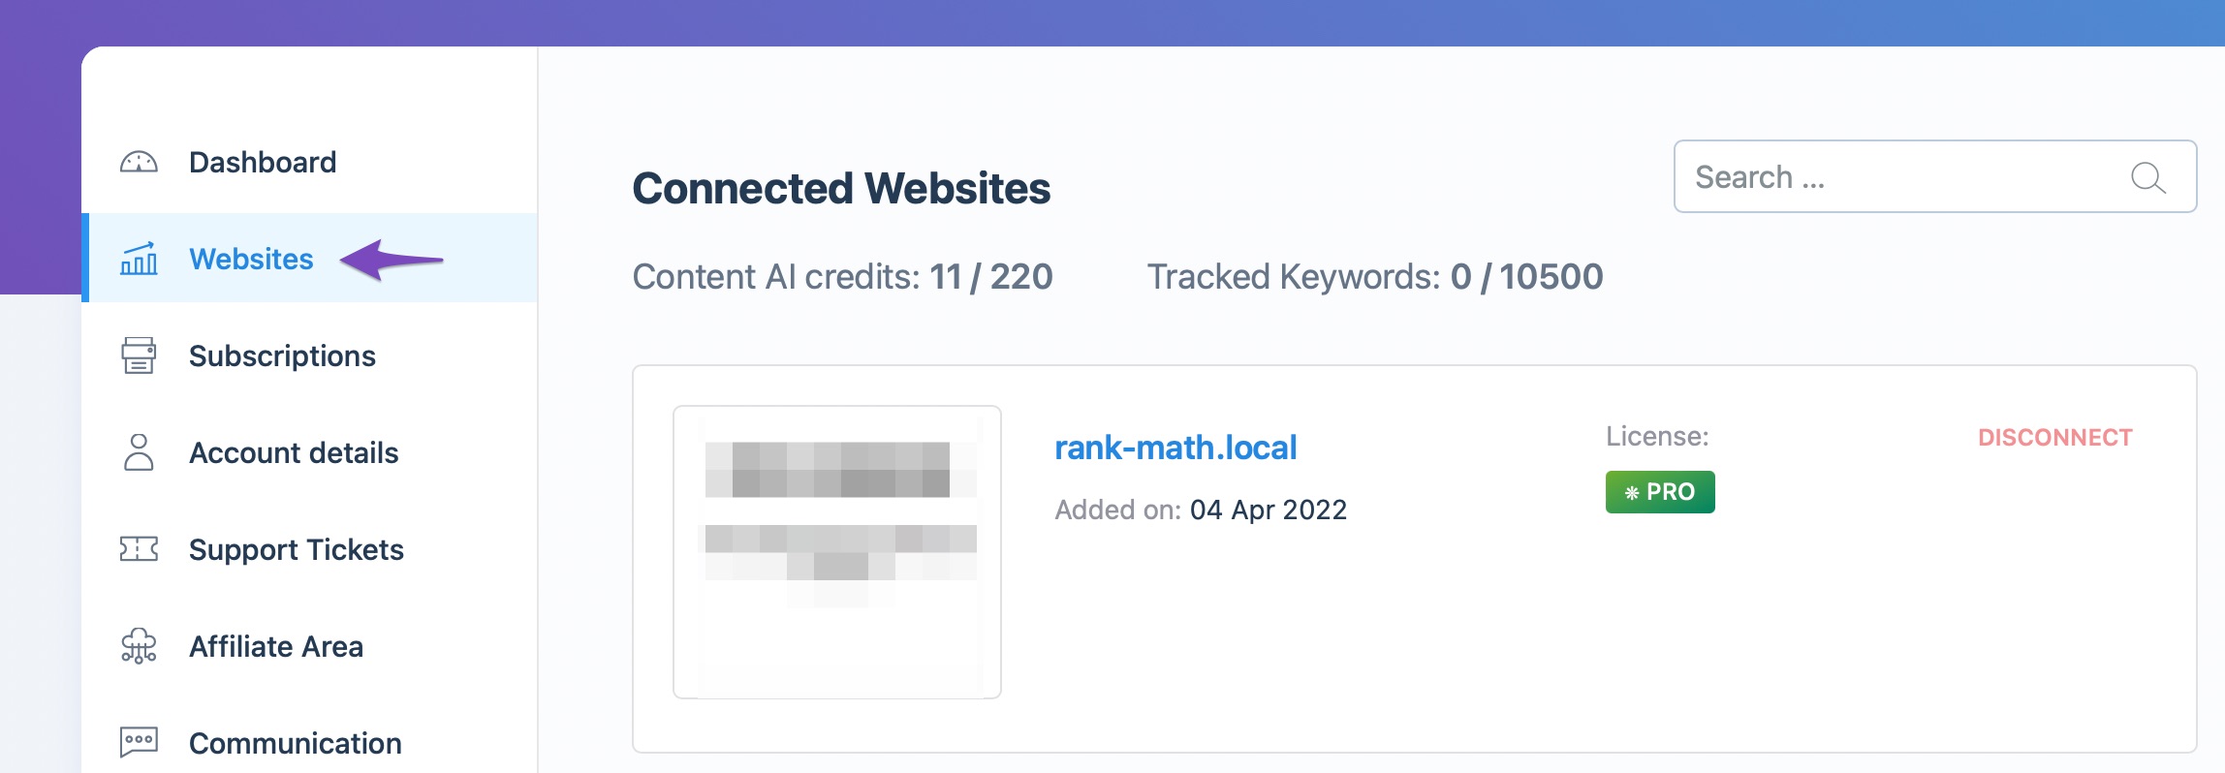The height and width of the screenshot is (773, 2225).
Task: Switch to the Subscriptions section
Action: (x=283, y=356)
